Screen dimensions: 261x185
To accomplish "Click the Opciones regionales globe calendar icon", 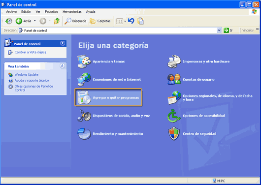I will click(x=174, y=97).
